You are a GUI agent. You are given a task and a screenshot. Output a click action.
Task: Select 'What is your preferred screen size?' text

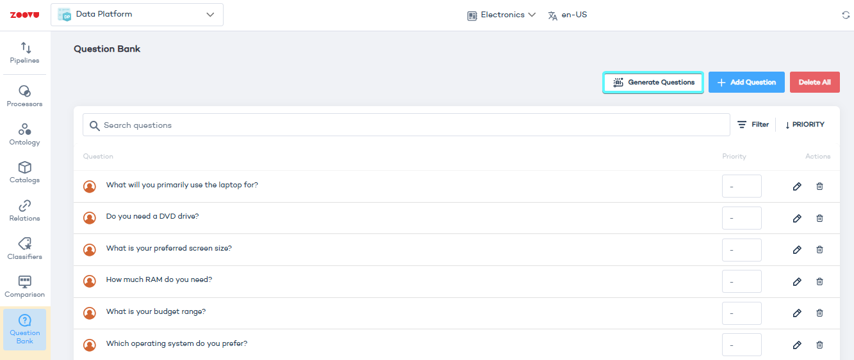(169, 248)
